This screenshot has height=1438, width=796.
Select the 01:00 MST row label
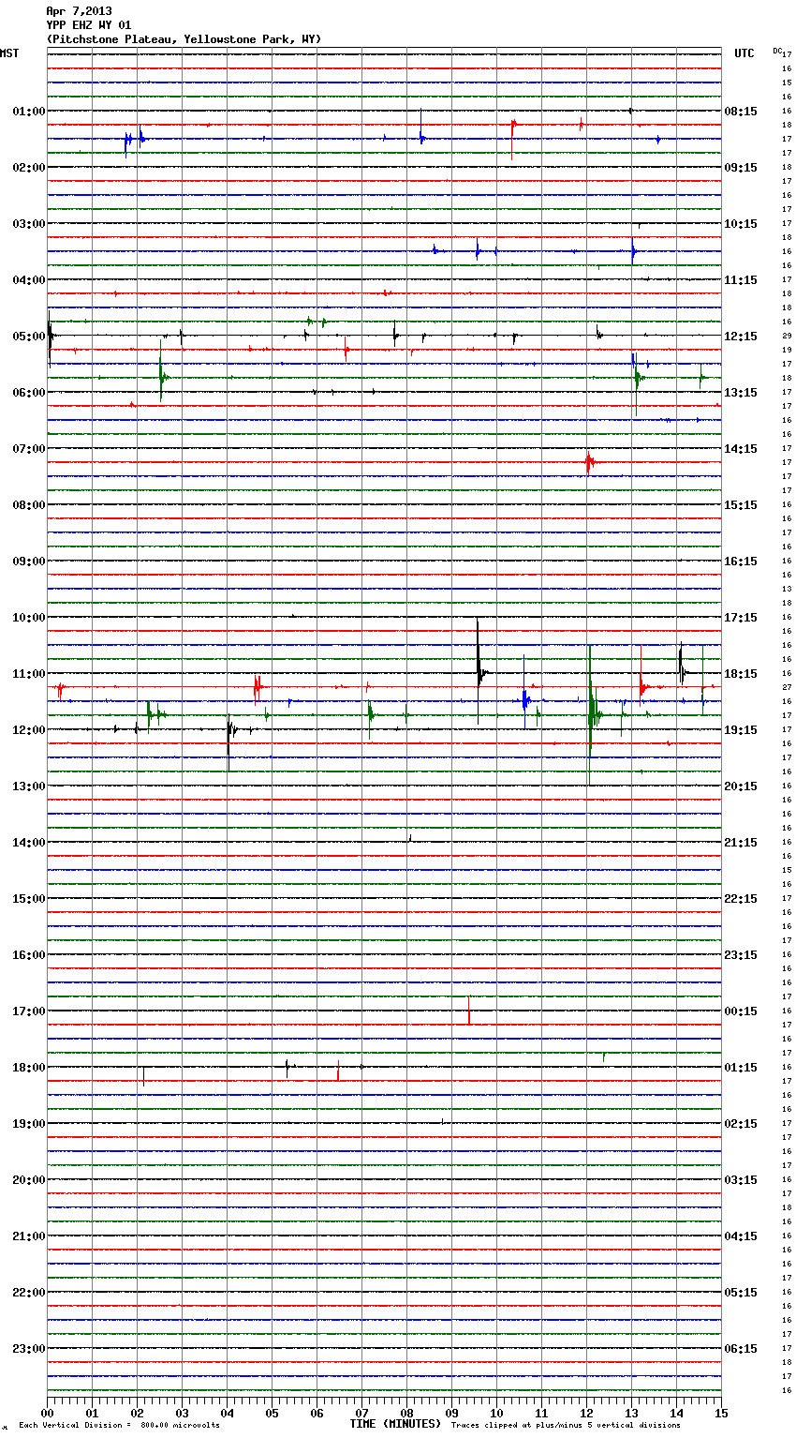point(29,112)
